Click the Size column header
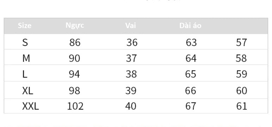272x127 pixels. pos(25,26)
